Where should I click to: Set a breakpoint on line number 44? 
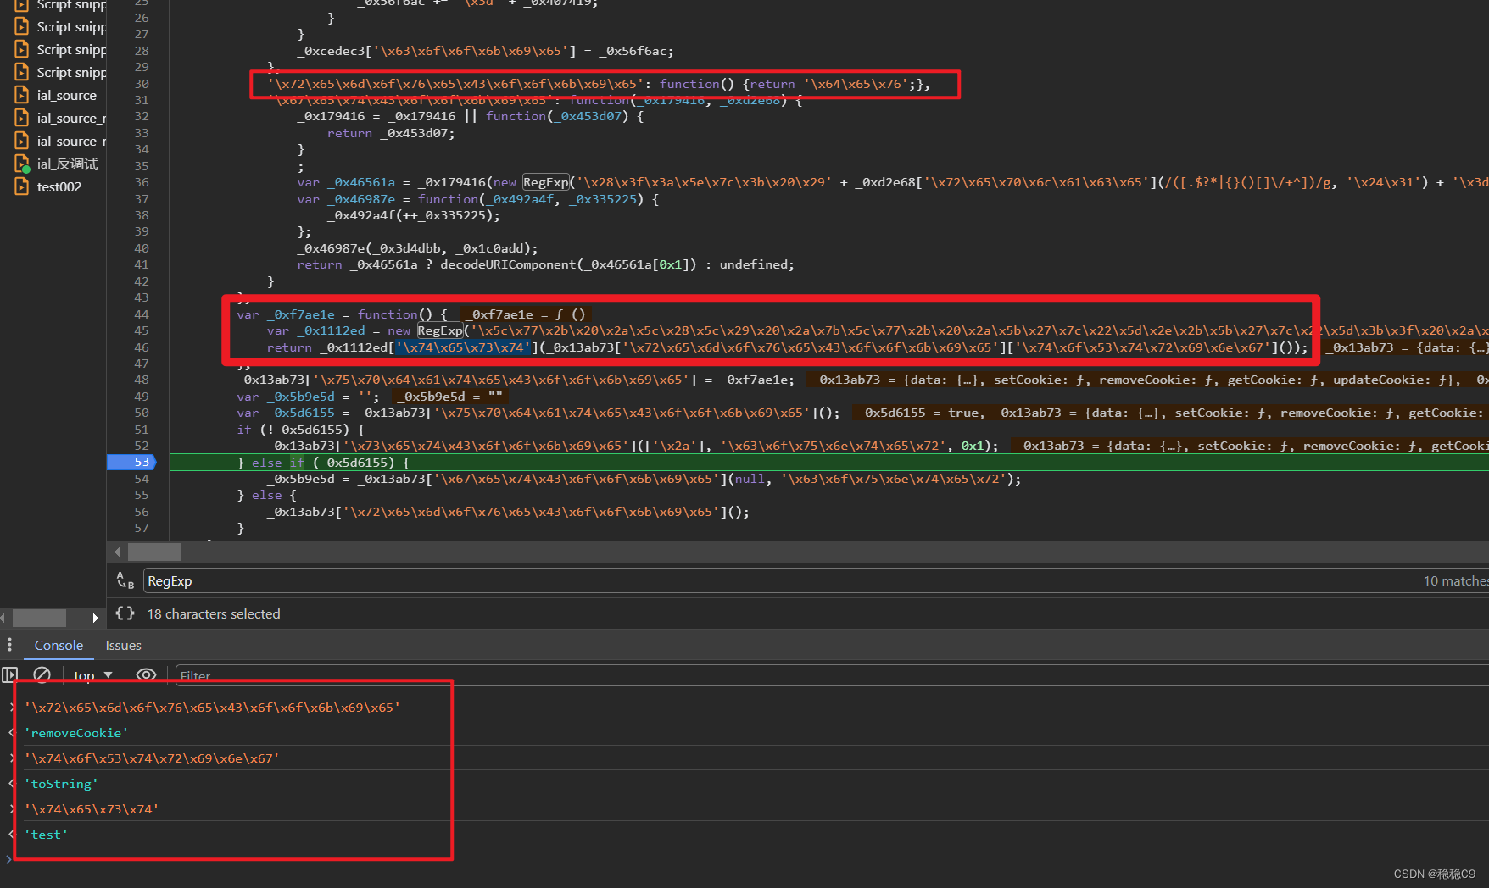click(x=141, y=314)
